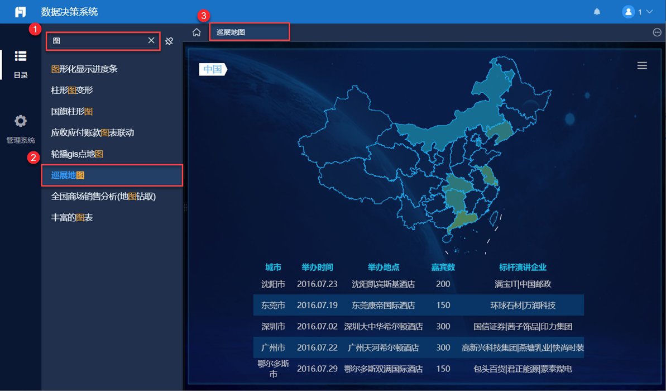
Task: Click guest count 150 for 鄂尔多斯市
Action: [x=443, y=369]
